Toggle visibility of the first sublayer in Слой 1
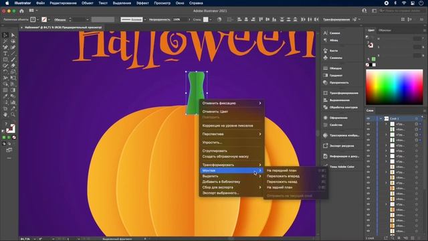The width and height of the screenshot is (428, 241). (368, 124)
